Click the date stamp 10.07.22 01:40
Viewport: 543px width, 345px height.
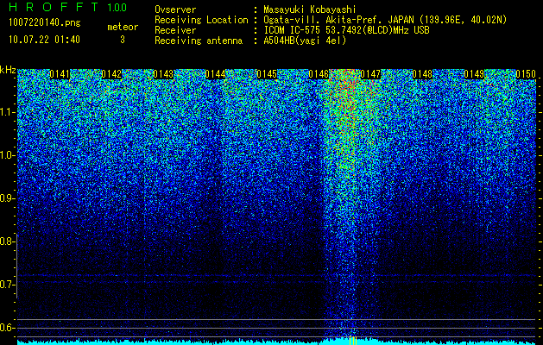44,40
